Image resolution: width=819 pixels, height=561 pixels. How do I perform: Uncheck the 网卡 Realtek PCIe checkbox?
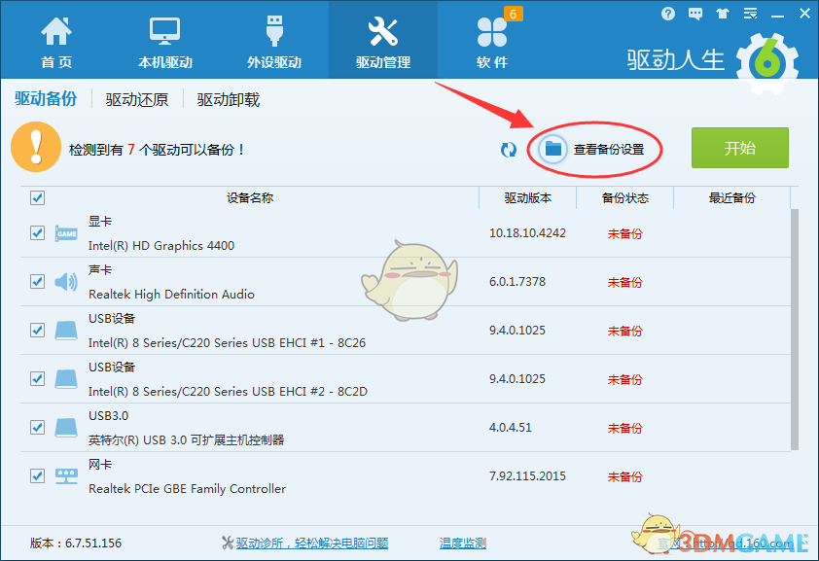tap(37, 475)
